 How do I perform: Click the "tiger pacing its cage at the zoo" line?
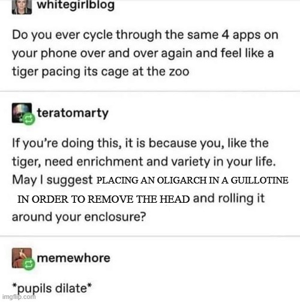(101, 72)
